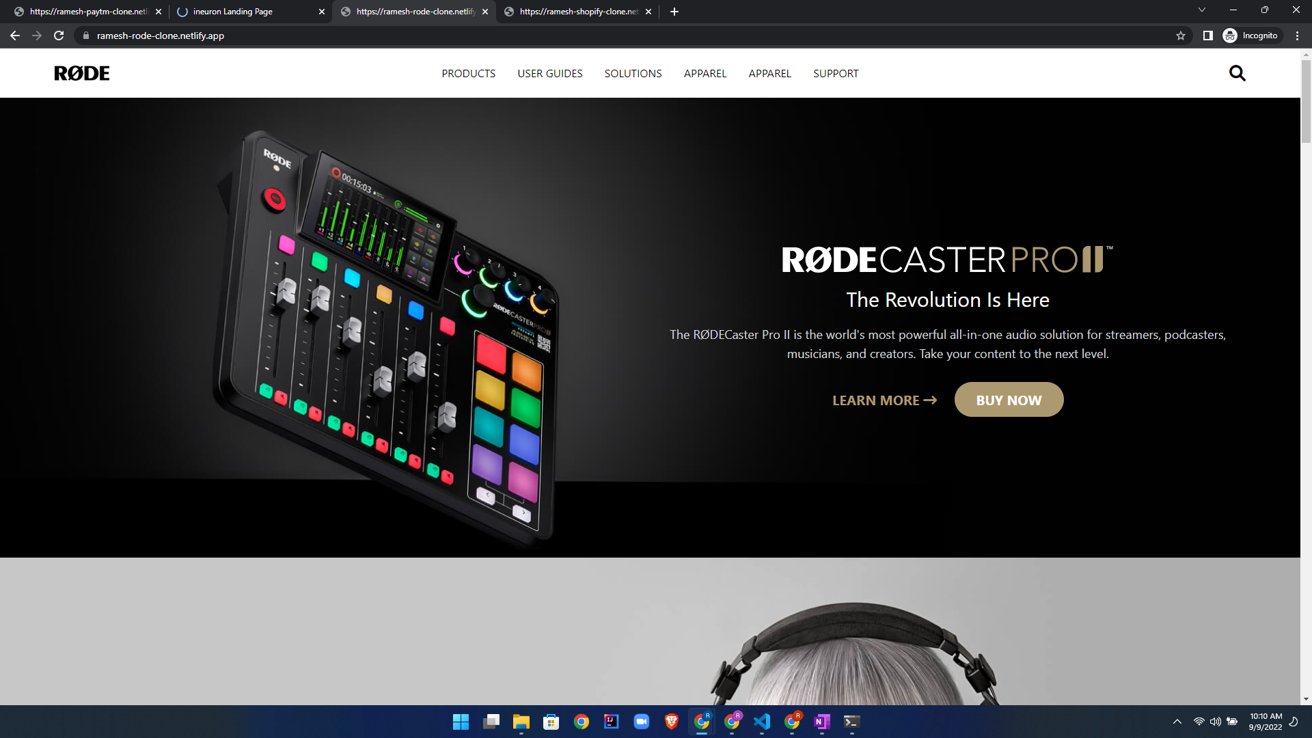Launch File Explorer from the taskbar
This screenshot has height=738, width=1312.
(521, 722)
